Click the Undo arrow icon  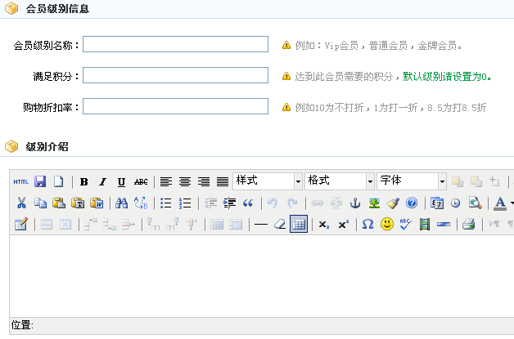tap(273, 203)
